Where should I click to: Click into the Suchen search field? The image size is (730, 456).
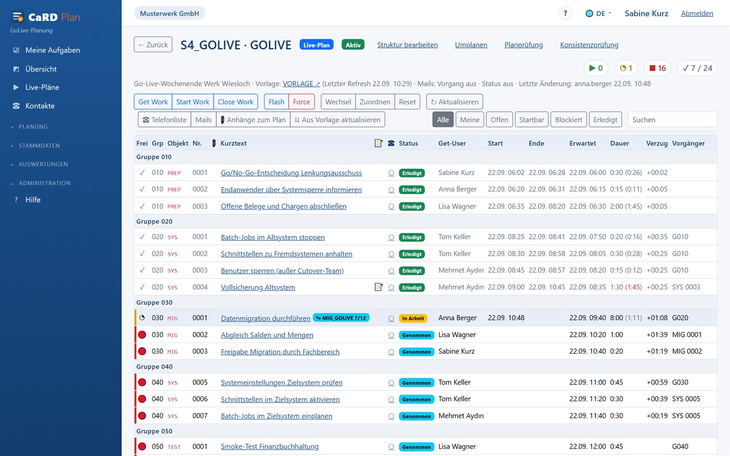click(x=673, y=119)
